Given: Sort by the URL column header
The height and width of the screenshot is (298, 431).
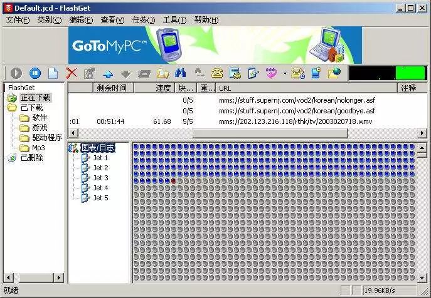Looking at the screenshot, I should [x=307, y=88].
